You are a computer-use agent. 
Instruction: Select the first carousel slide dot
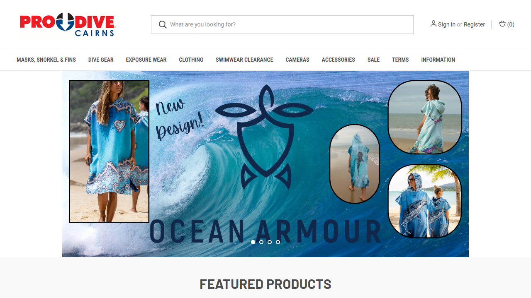[x=253, y=242]
